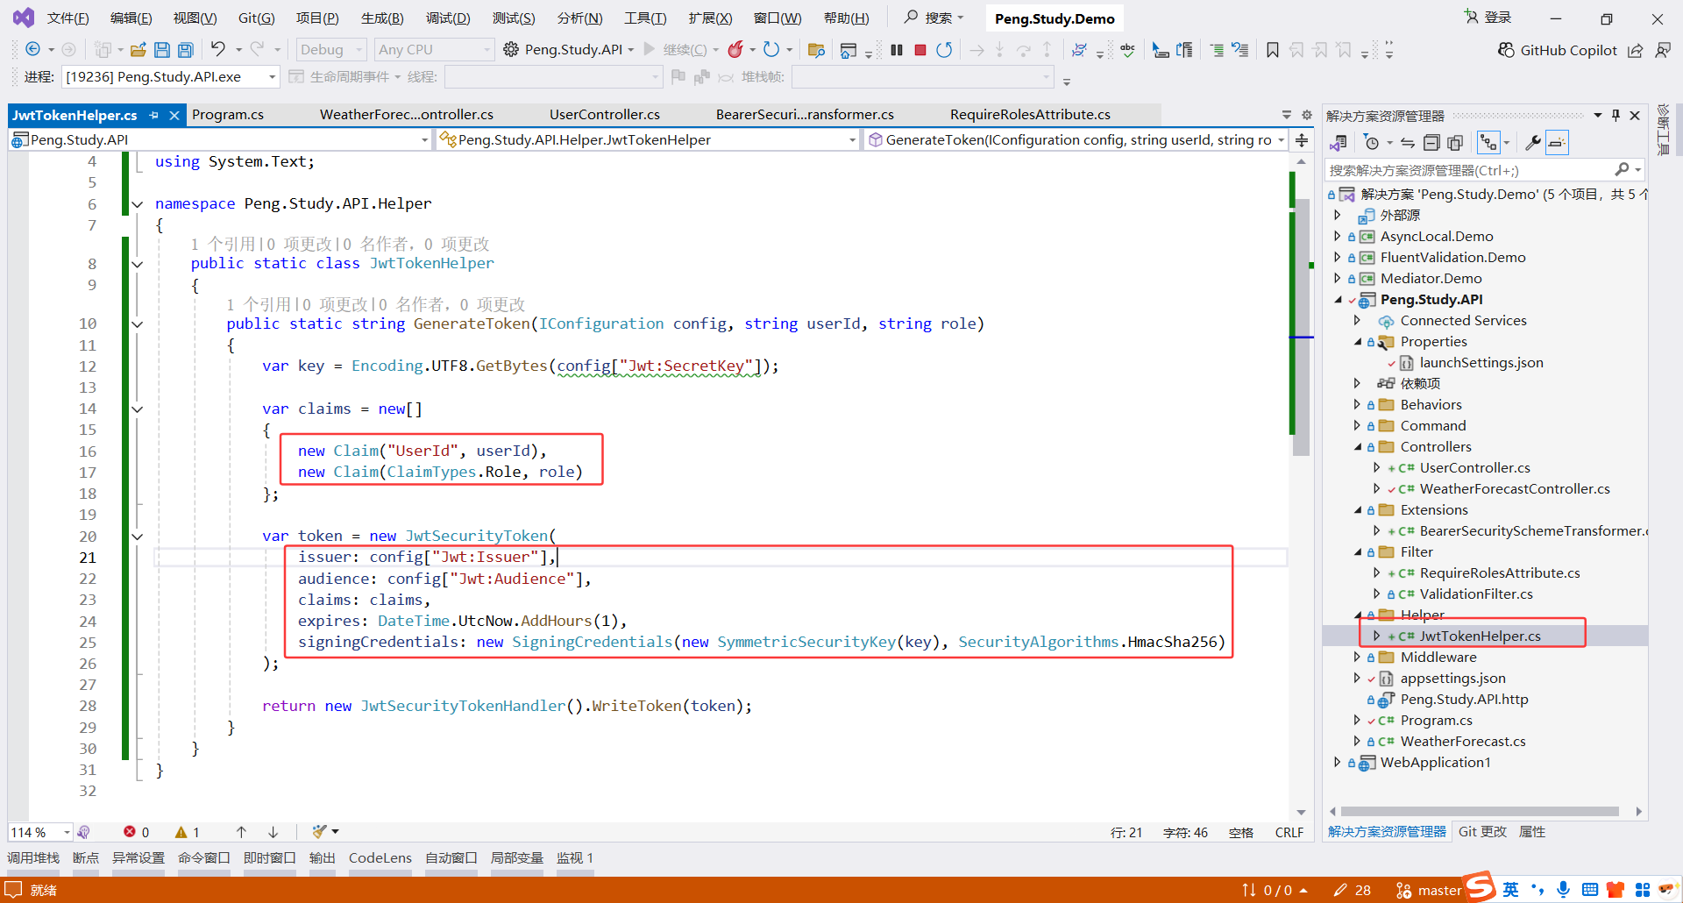Stop debugging with the red square

920,50
